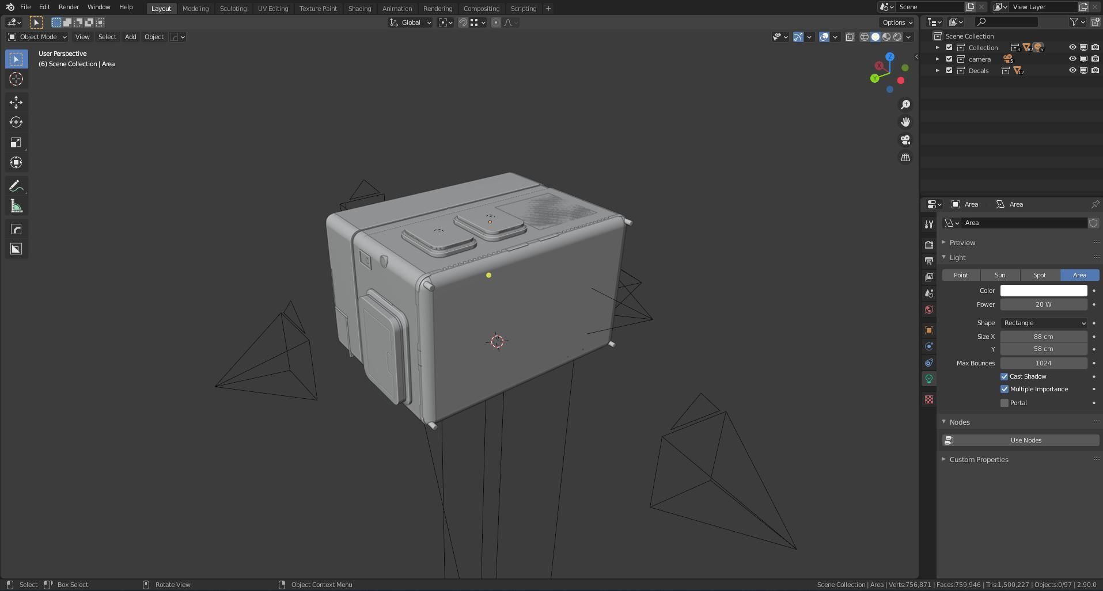
Task: Select the Measure tool
Action: pyautogui.click(x=16, y=206)
